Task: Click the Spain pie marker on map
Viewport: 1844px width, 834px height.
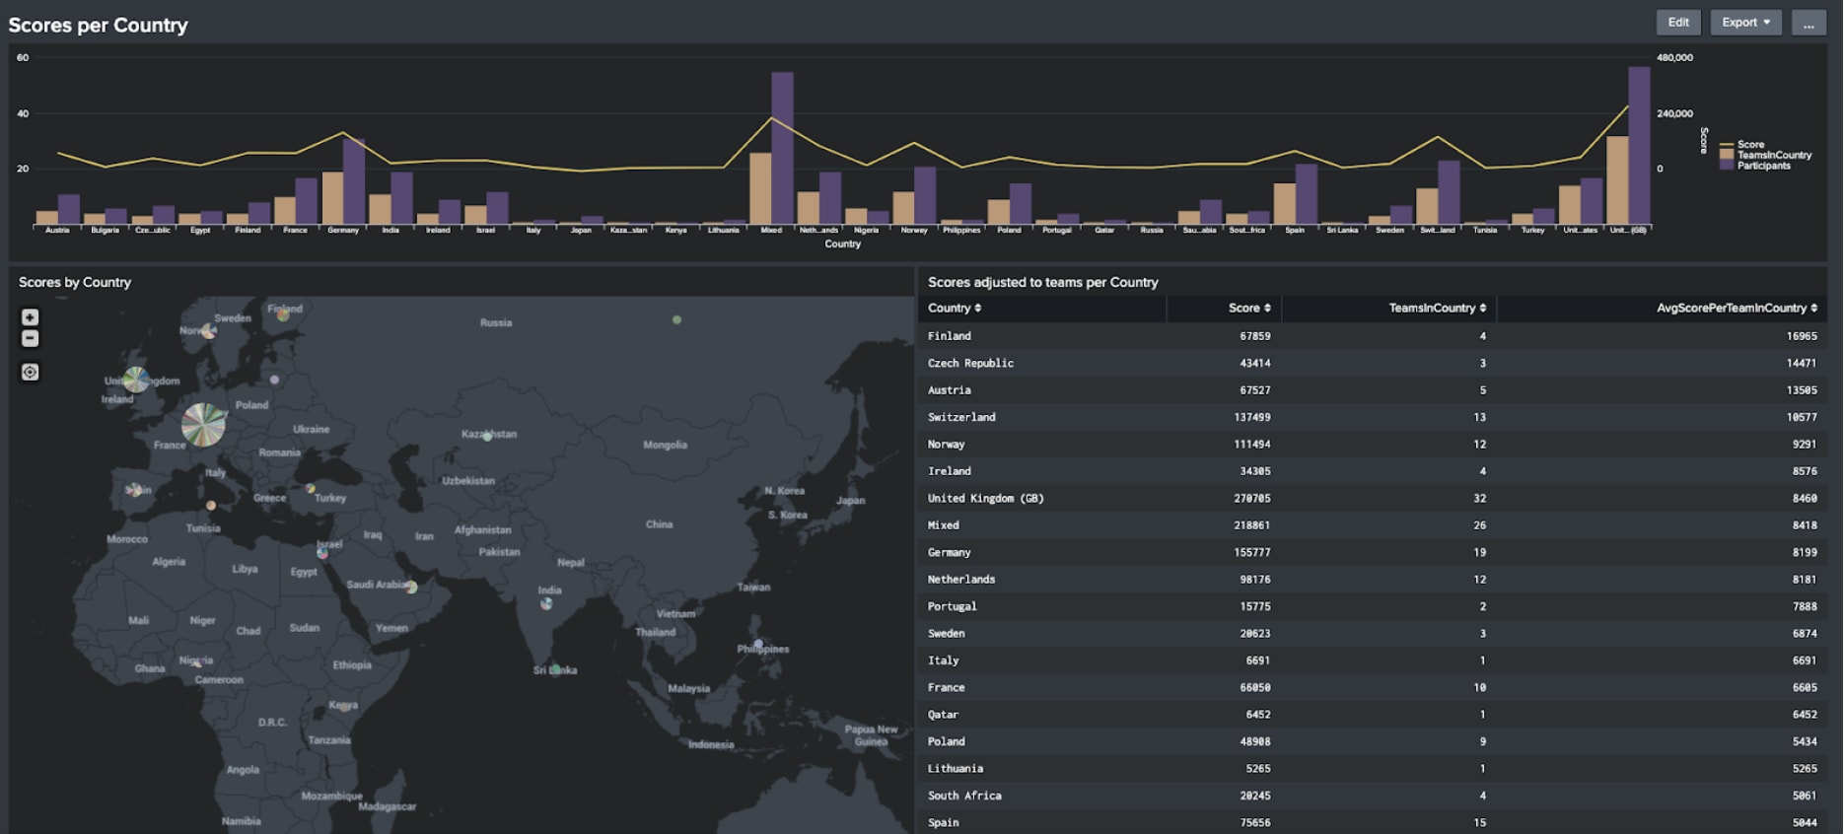Action: 135,490
